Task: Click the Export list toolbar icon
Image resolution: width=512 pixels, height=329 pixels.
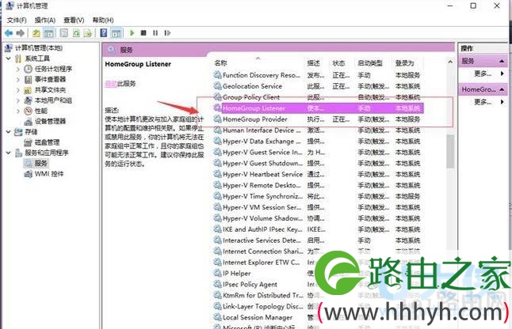Action: pos(88,33)
